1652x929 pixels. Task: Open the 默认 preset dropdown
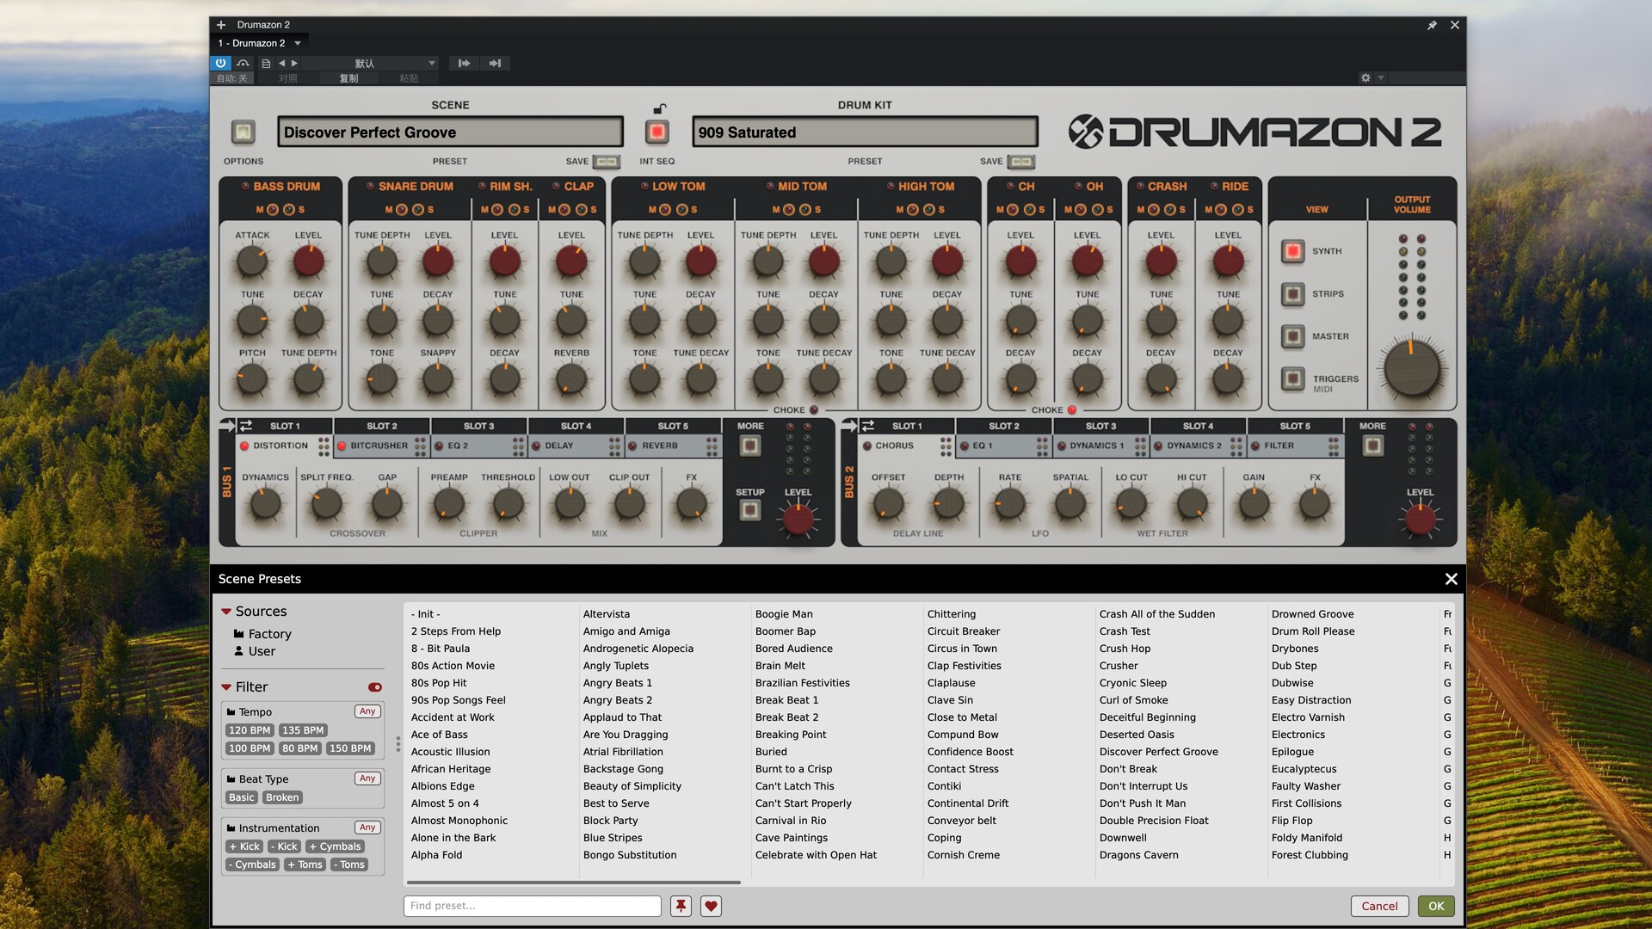pyautogui.click(x=370, y=63)
